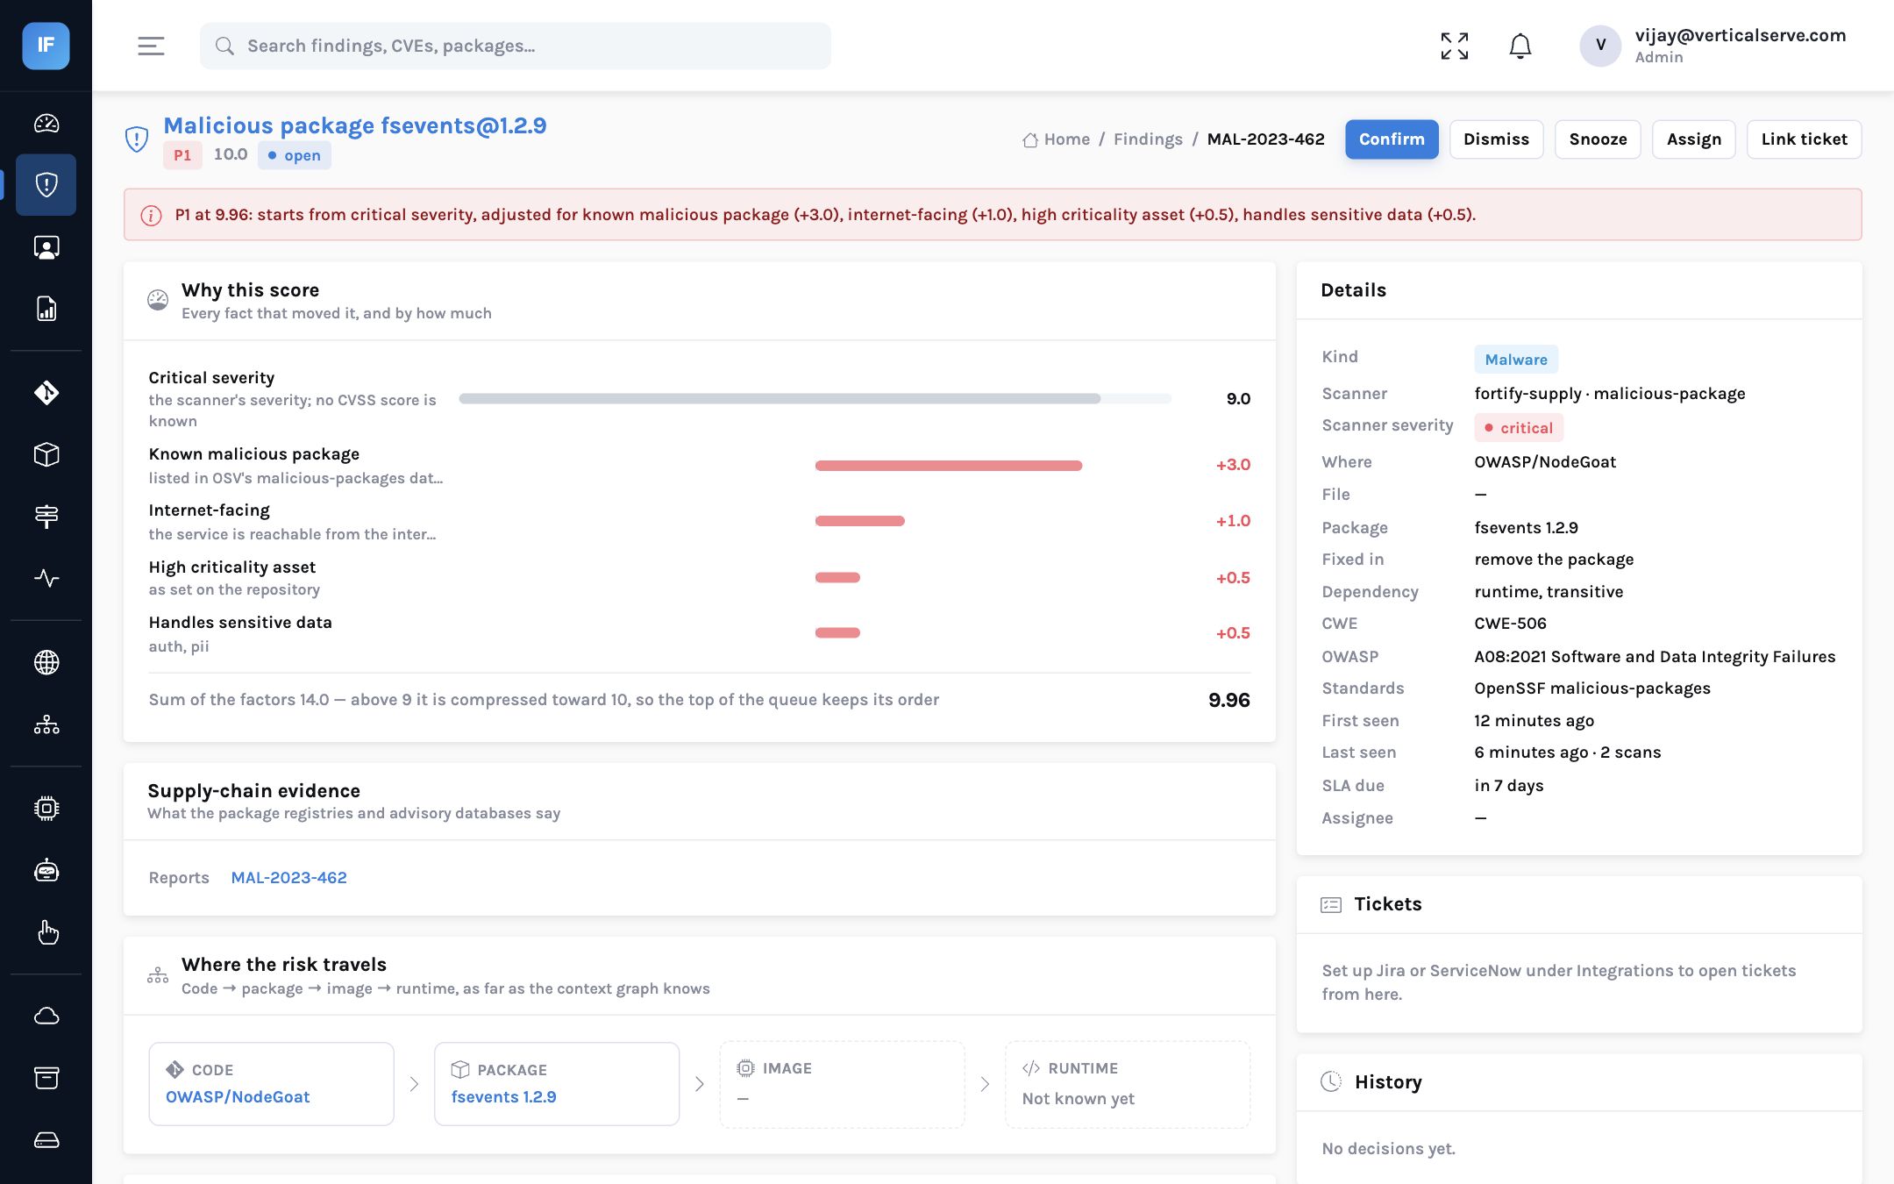The height and width of the screenshot is (1184, 1894).
Task: Open the CPU chip icon in sidebar
Action: [x=46, y=809]
